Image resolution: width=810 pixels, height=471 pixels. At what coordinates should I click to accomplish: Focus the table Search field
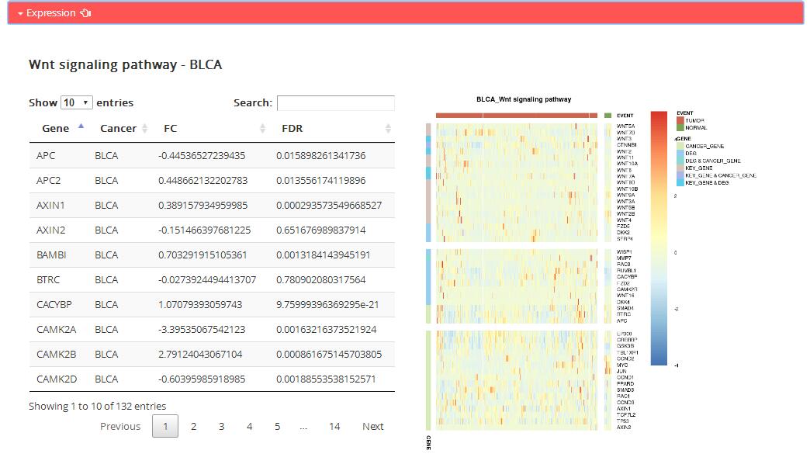point(335,102)
